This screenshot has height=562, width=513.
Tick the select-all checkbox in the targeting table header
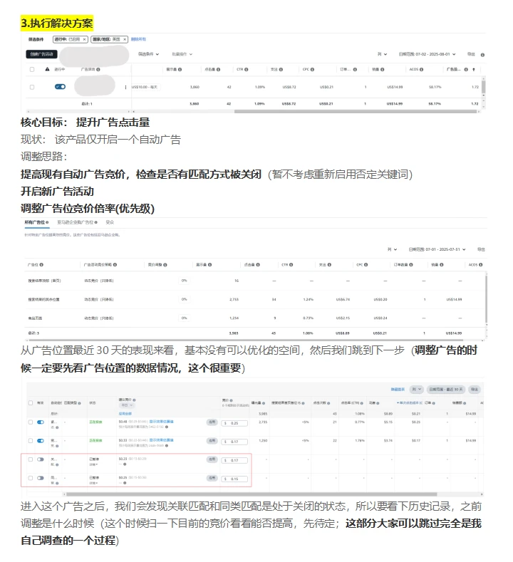click(x=31, y=403)
